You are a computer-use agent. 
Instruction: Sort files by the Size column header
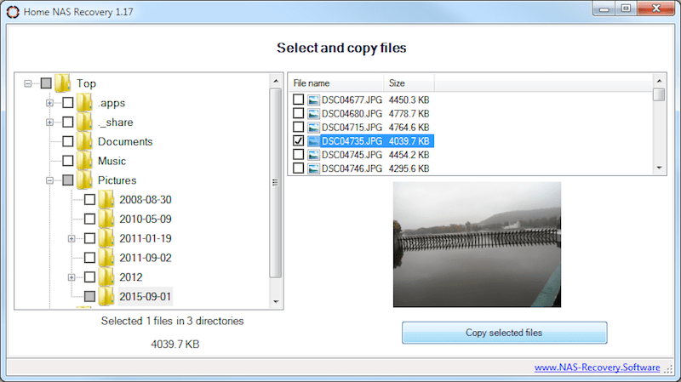(x=409, y=83)
